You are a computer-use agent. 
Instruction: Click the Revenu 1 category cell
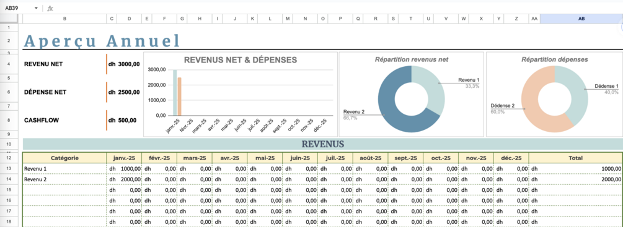[64, 169]
